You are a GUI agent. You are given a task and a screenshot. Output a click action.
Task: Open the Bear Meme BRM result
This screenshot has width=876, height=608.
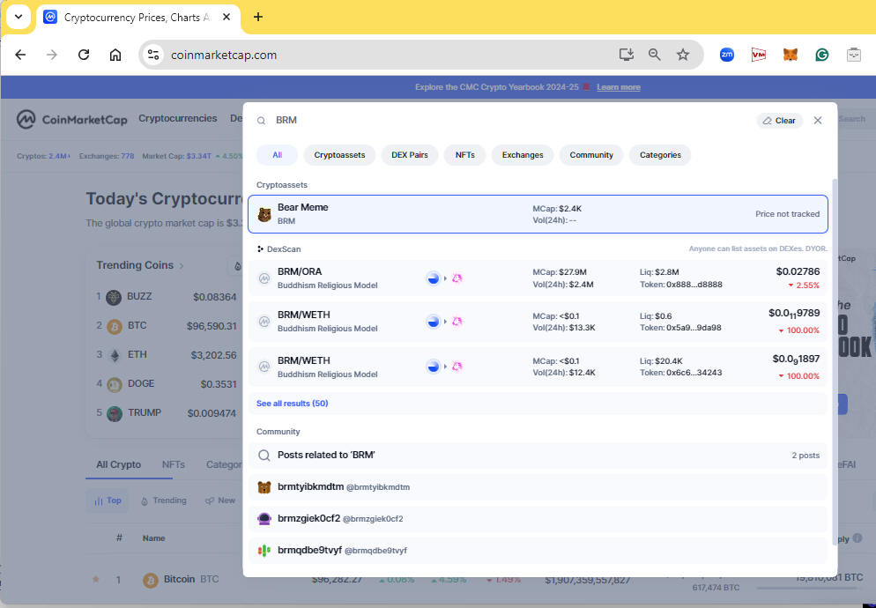pyautogui.click(x=538, y=214)
